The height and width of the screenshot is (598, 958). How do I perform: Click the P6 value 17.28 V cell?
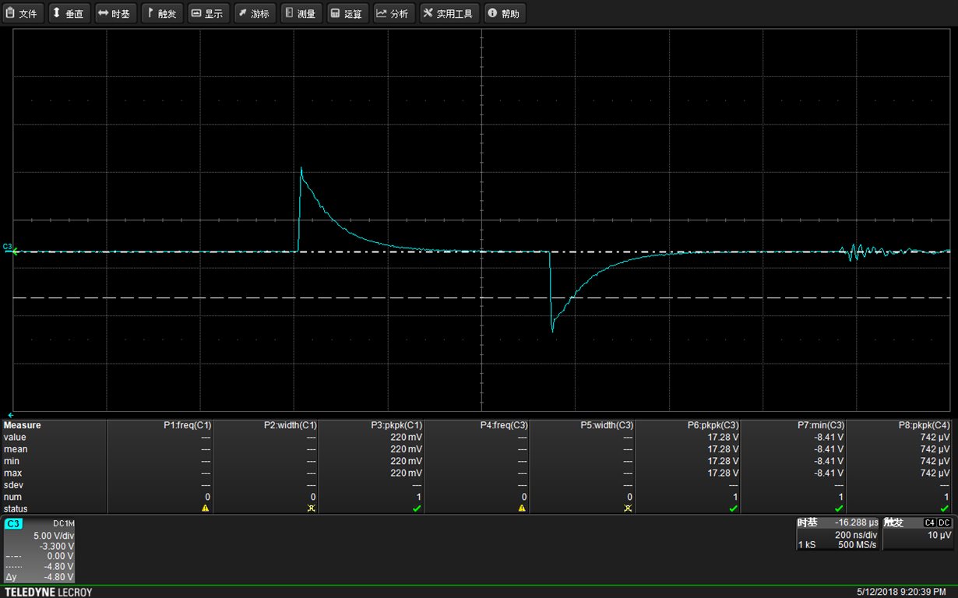click(x=723, y=437)
